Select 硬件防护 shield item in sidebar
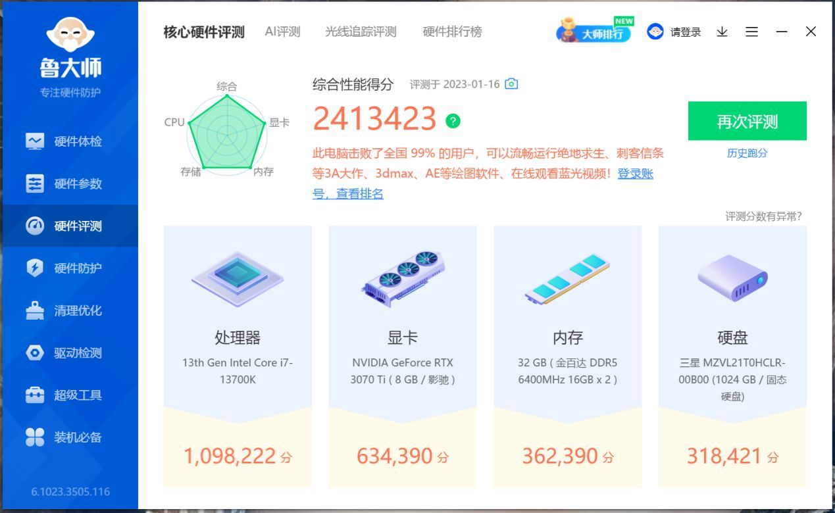 click(69, 268)
